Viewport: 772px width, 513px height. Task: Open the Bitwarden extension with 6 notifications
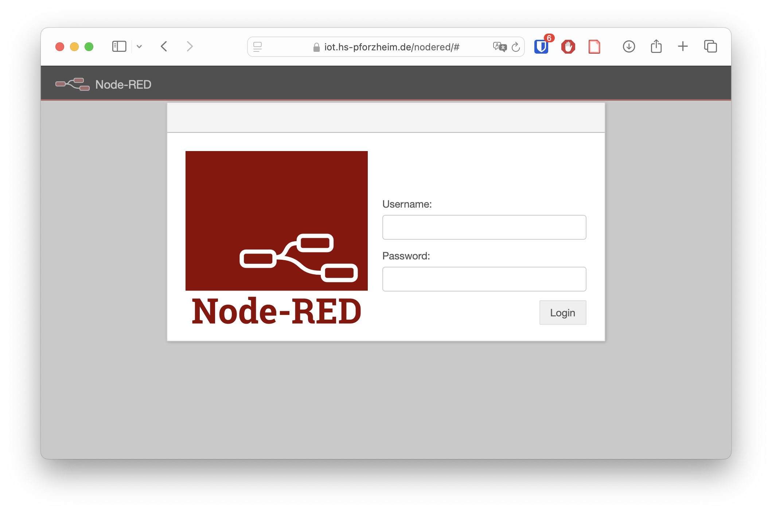click(541, 46)
